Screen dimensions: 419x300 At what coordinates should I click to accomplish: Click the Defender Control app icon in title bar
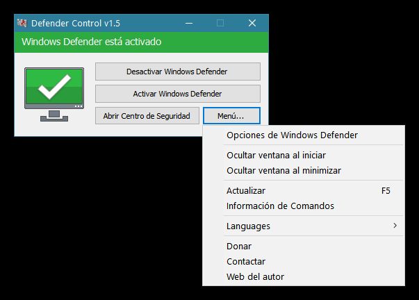[22, 23]
